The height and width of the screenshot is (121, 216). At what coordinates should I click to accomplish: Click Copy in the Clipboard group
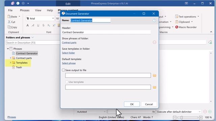[12, 27]
